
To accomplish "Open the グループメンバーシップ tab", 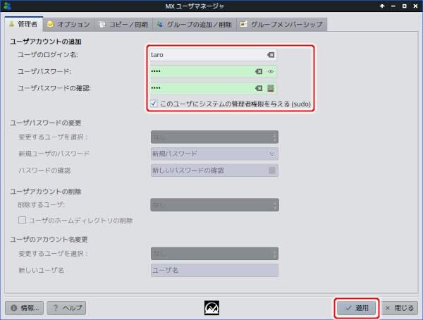I will pyautogui.click(x=281, y=24).
